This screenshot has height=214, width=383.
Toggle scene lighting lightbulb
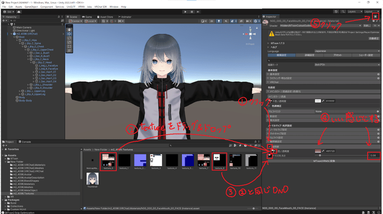point(219,21)
